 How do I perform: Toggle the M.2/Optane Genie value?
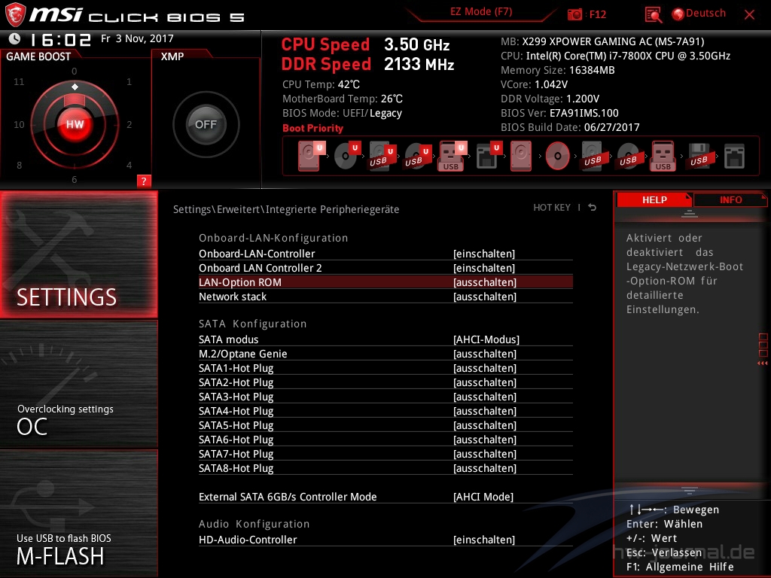click(485, 354)
